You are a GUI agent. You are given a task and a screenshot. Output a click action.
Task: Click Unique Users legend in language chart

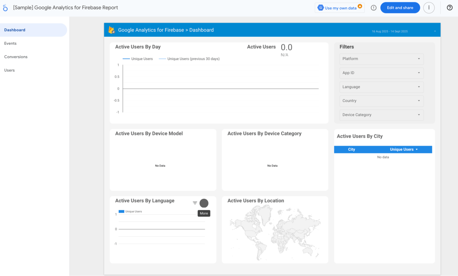tap(130, 211)
